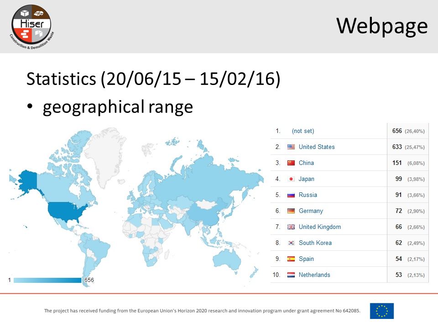
Task: Click the 633 sessions value
Action: pos(396,147)
